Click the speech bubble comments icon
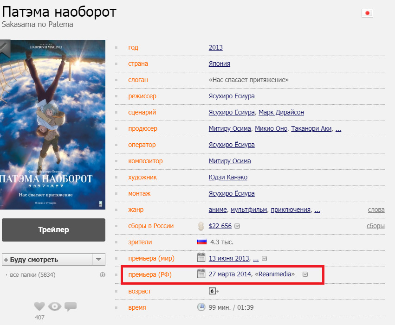Screen dimensions: 395x325 pyautogui.click(x=71, y=306)
